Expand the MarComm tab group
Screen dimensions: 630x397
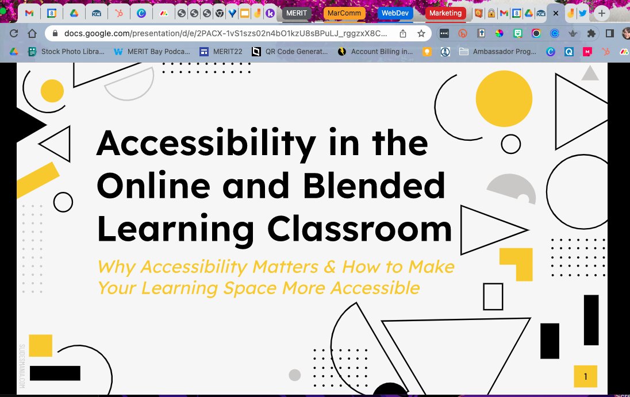[344, 13]
